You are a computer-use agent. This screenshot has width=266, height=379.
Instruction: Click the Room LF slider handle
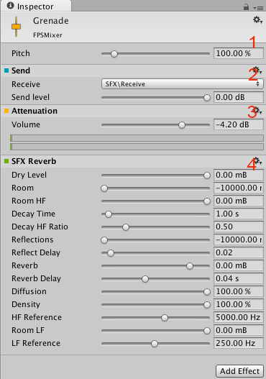click(x=207, y=331)
